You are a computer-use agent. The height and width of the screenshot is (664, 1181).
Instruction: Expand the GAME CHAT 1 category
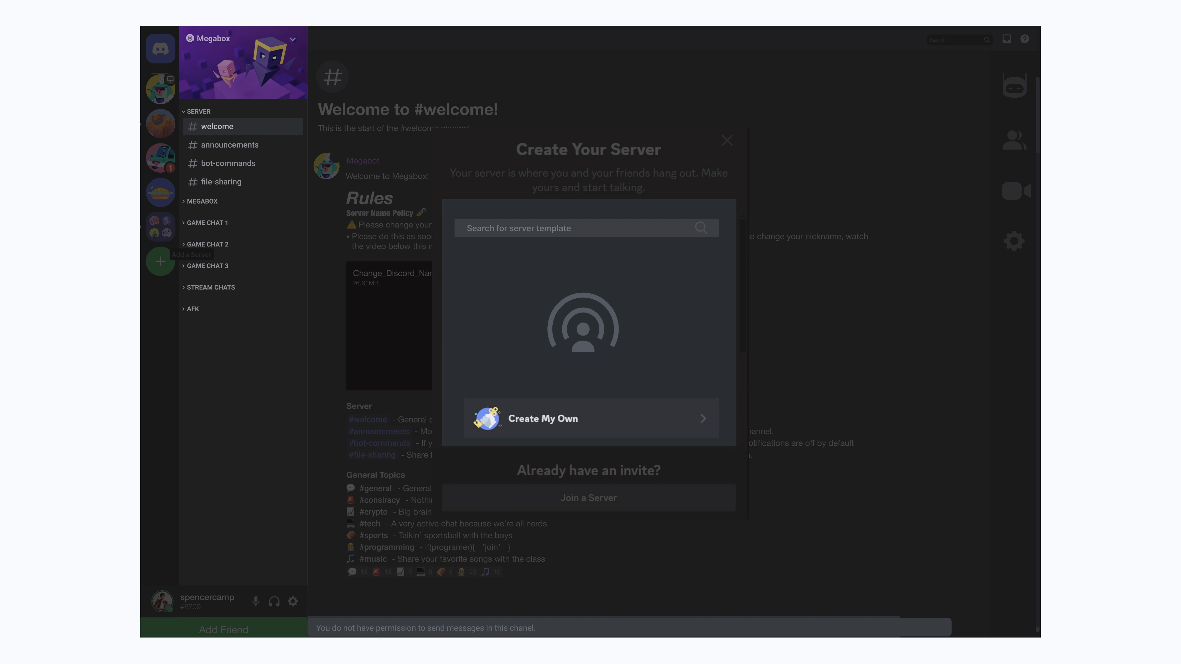[x=207, y=223]
